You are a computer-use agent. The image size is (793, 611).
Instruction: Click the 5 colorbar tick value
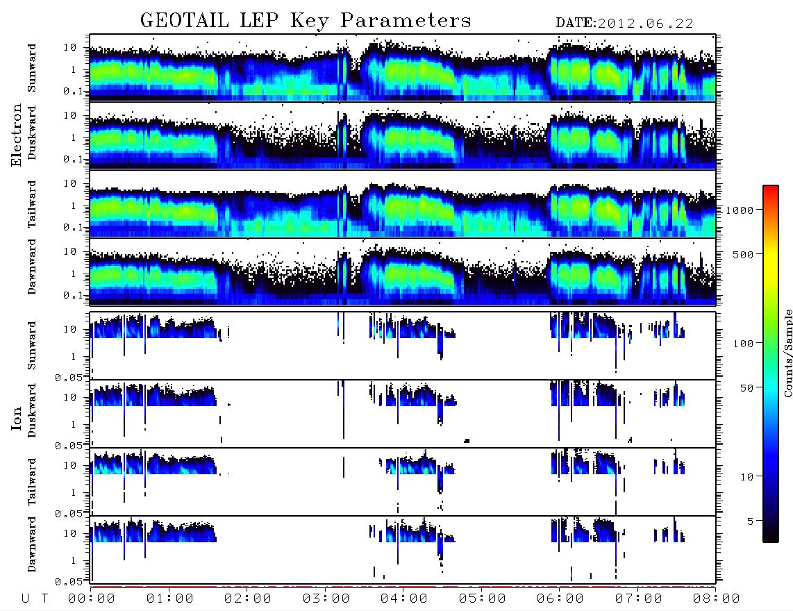(x=751, y=521)
